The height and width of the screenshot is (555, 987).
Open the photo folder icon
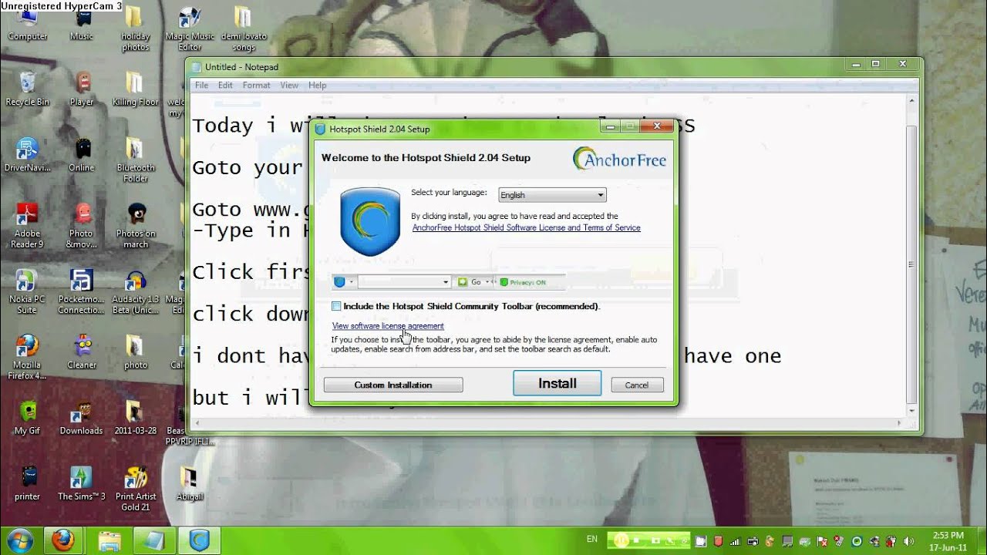(135, 351)
